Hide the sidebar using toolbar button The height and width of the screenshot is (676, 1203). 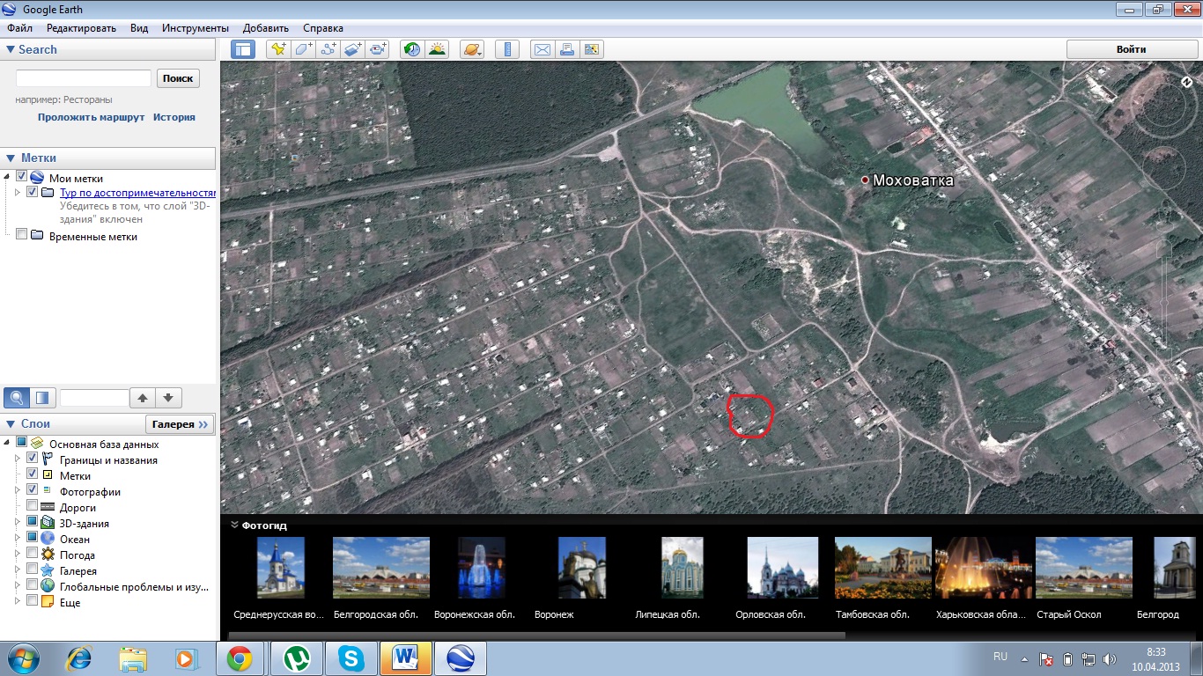tap(242, 49)
